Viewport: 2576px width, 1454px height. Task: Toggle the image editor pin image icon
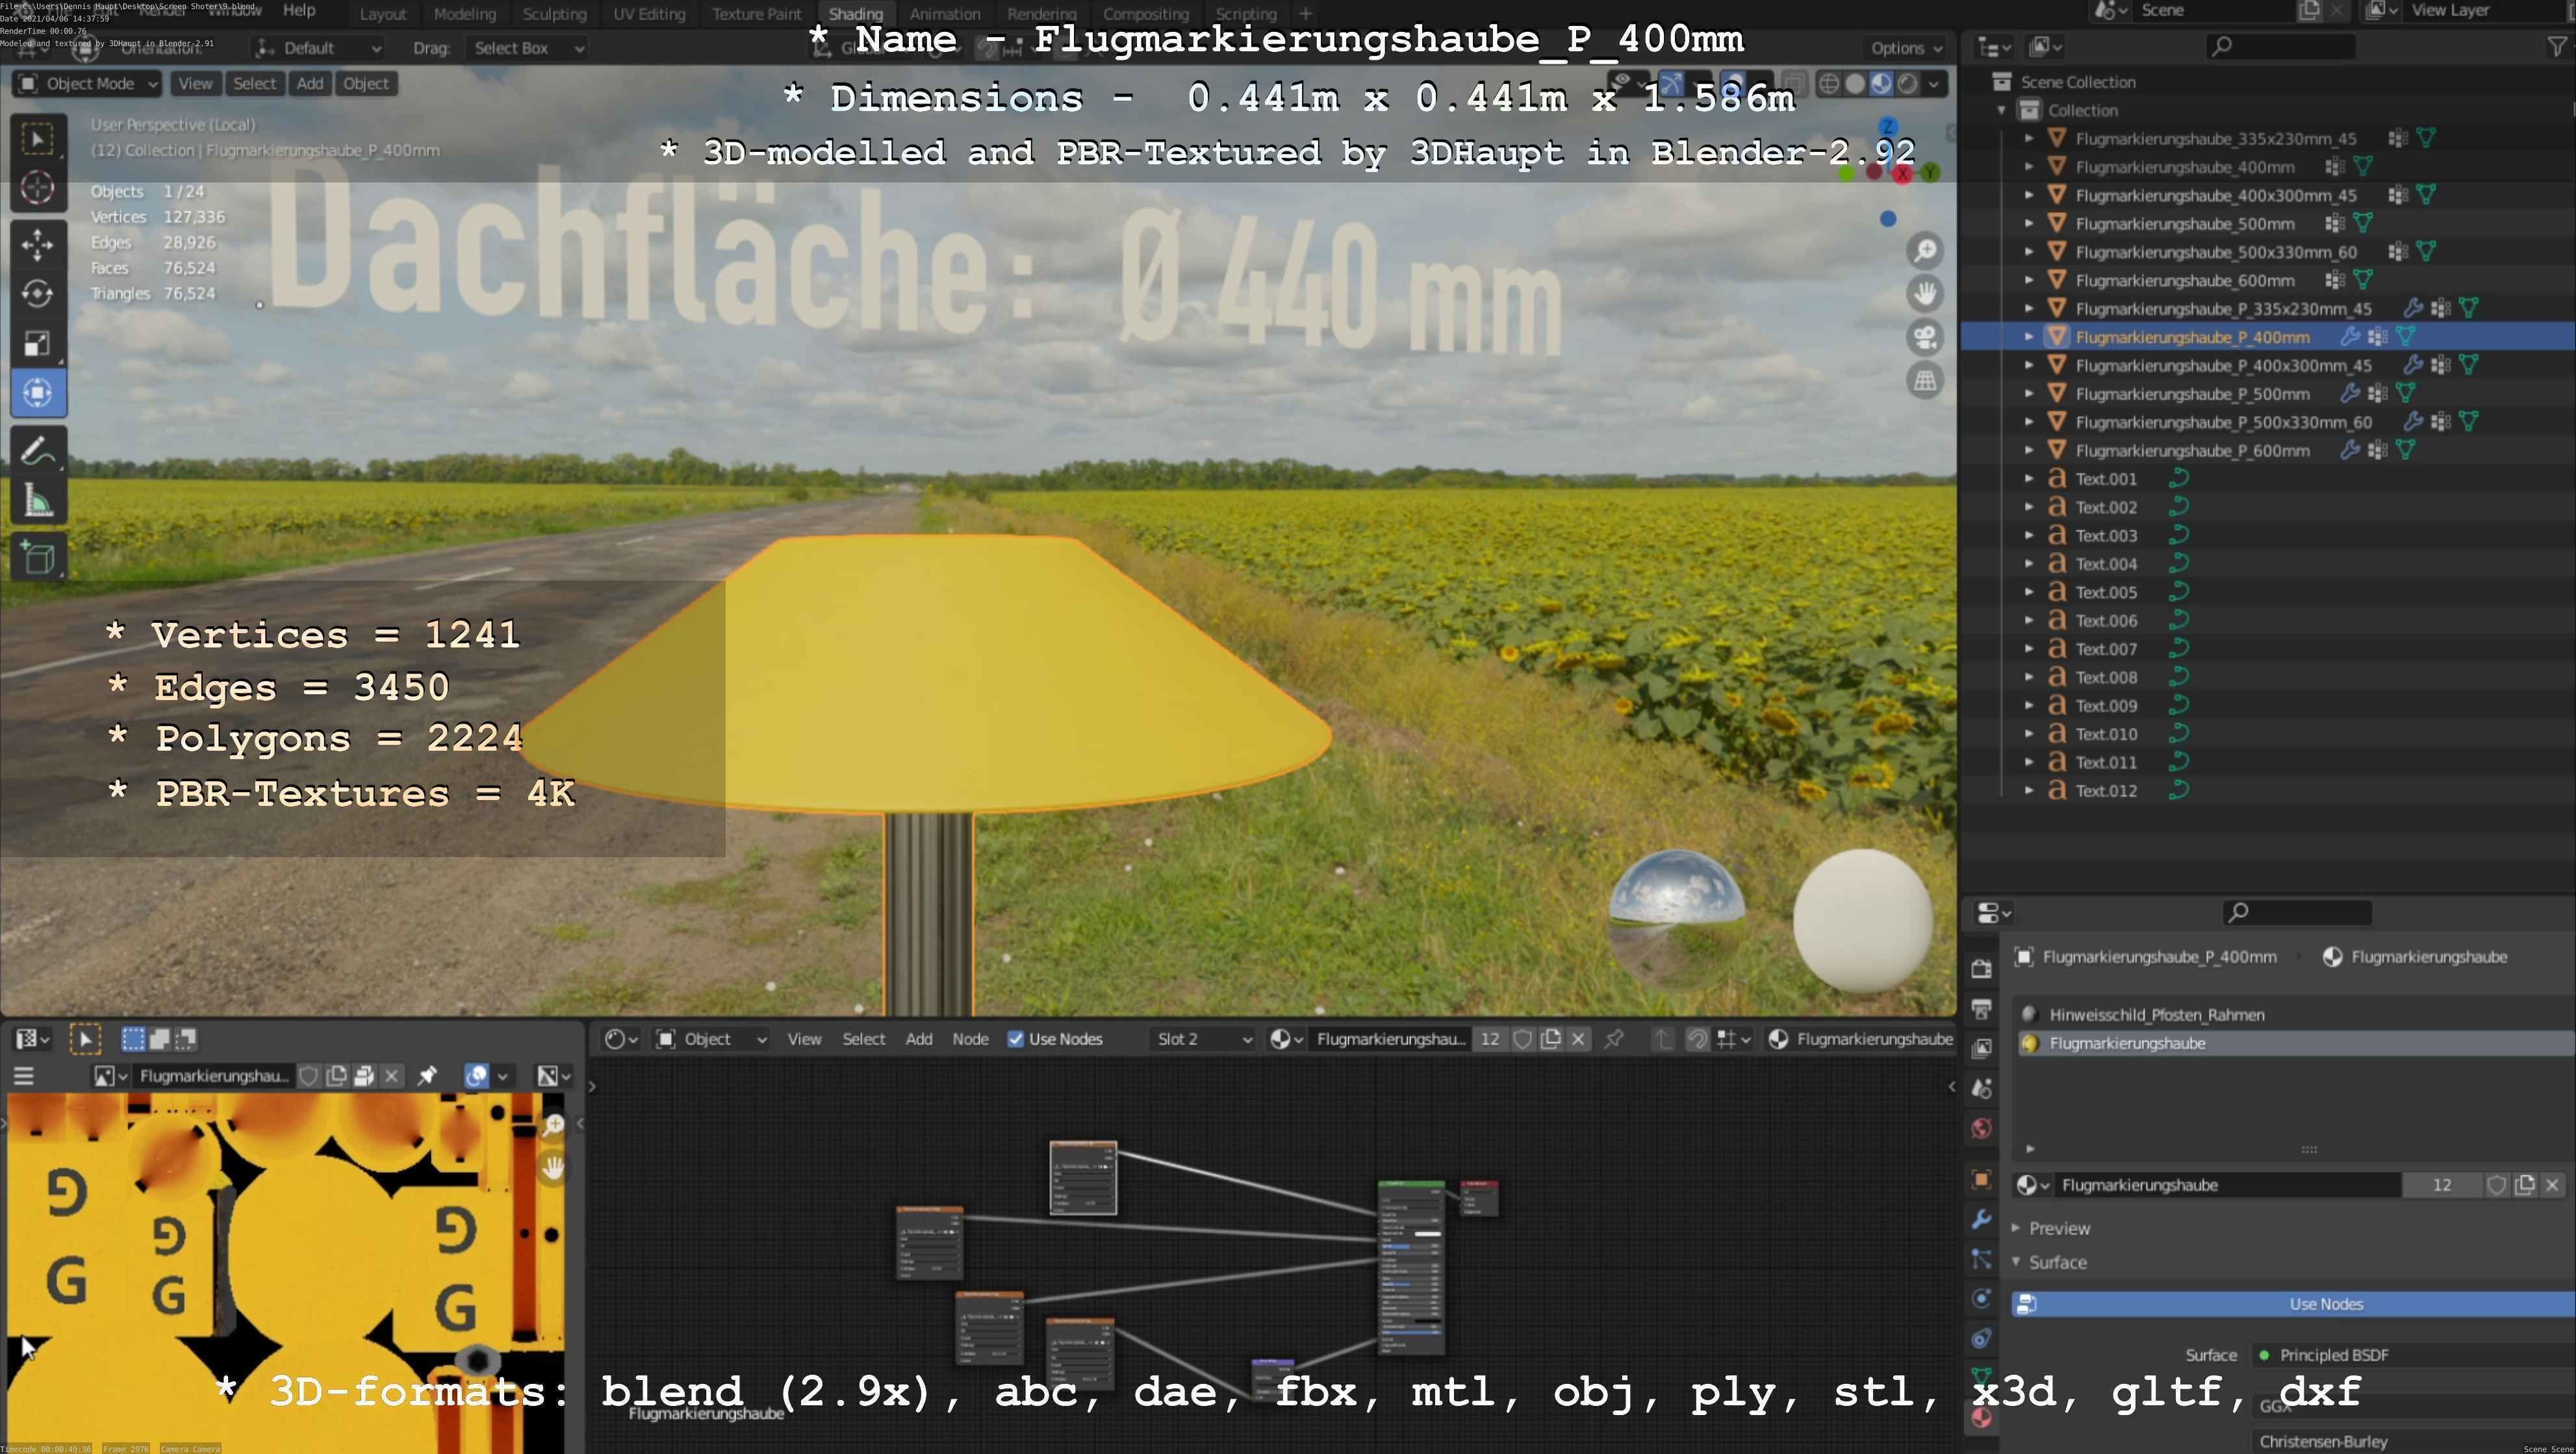tap(427, 1076)
